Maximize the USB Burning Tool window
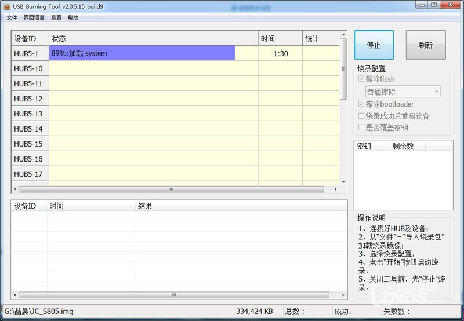Viewport: 464px width, 321px height. click(434, 5)
